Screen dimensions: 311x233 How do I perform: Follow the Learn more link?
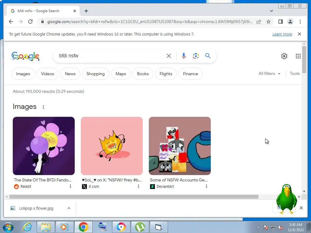coord(282,34)
